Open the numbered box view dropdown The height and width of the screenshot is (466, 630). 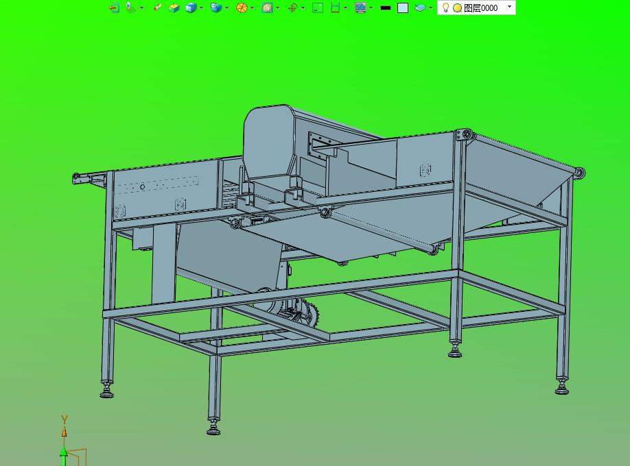coord(227,8)
